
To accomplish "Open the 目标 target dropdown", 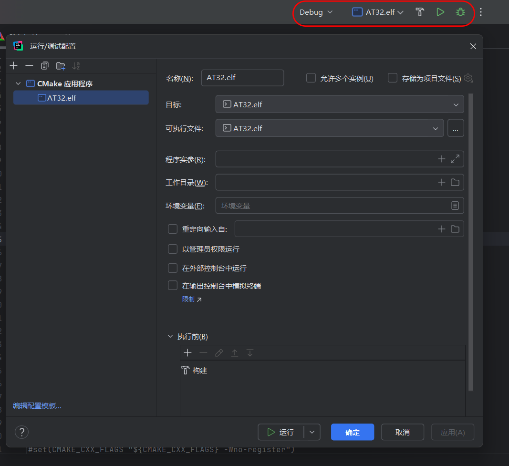I will point(339,104).
